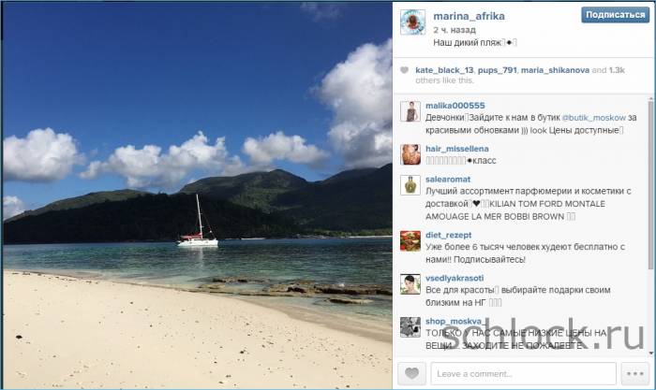The width and height of the screenshot is (656, 390).
Task: Click hair_missellena avatar picture
Action: coord(410,154)
